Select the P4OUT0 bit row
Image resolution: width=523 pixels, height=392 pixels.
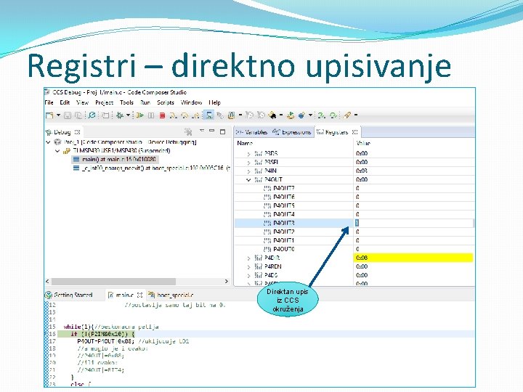tap(354, 249)
